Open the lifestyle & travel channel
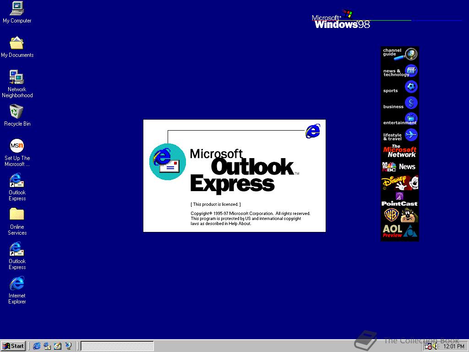Screen dimensions: 469x352 [399, 135]
